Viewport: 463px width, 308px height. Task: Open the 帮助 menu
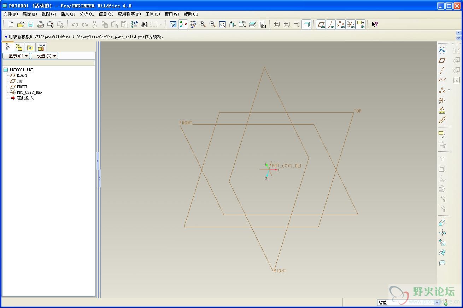(191, 14)
